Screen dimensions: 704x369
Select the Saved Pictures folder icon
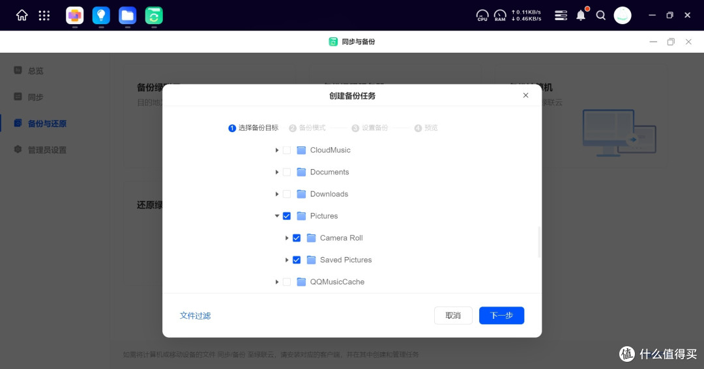pos(311,260)
